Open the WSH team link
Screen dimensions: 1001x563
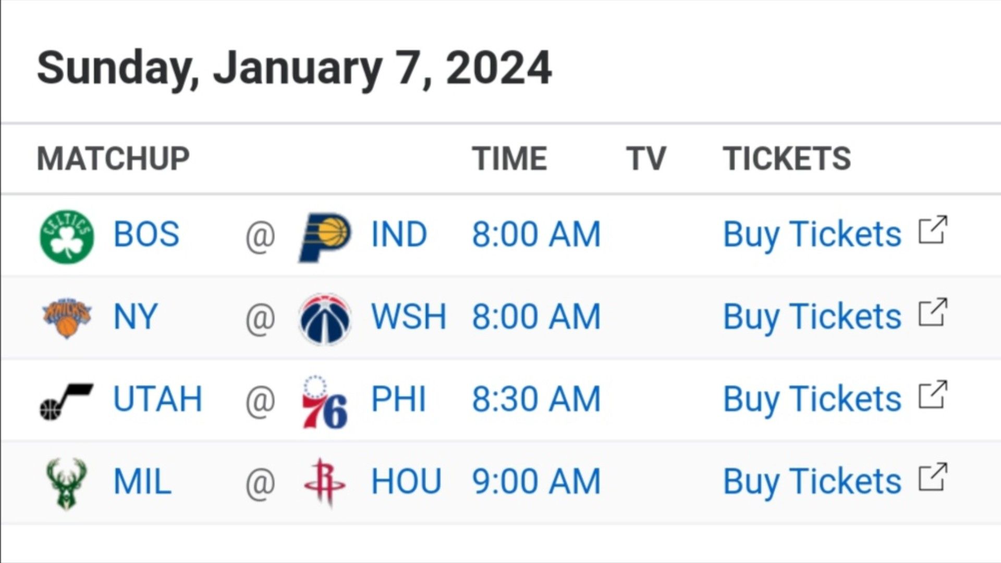tap(409, 316)
